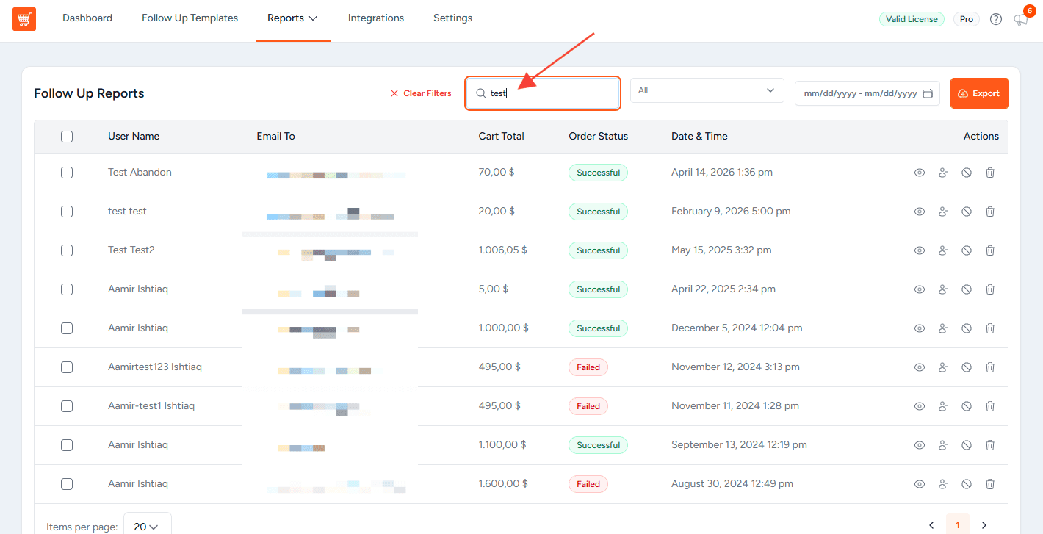View details for Test Test2 row
The width and height of the screenshot is (1043, 534).
click(x=919, y=250)
